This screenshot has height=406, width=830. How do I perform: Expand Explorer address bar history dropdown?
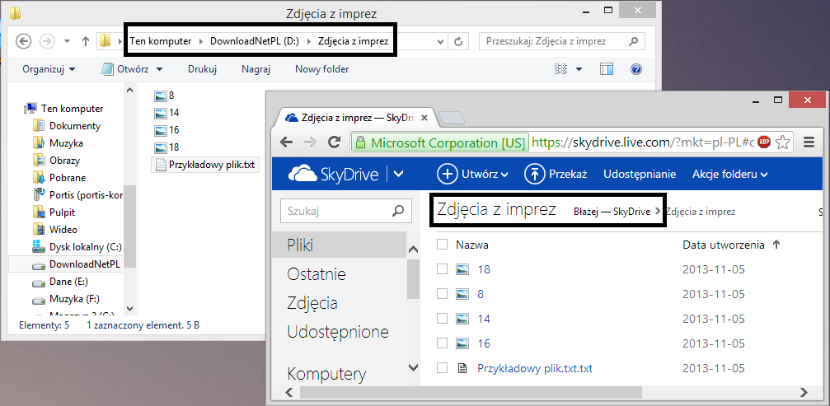point(440,41)
